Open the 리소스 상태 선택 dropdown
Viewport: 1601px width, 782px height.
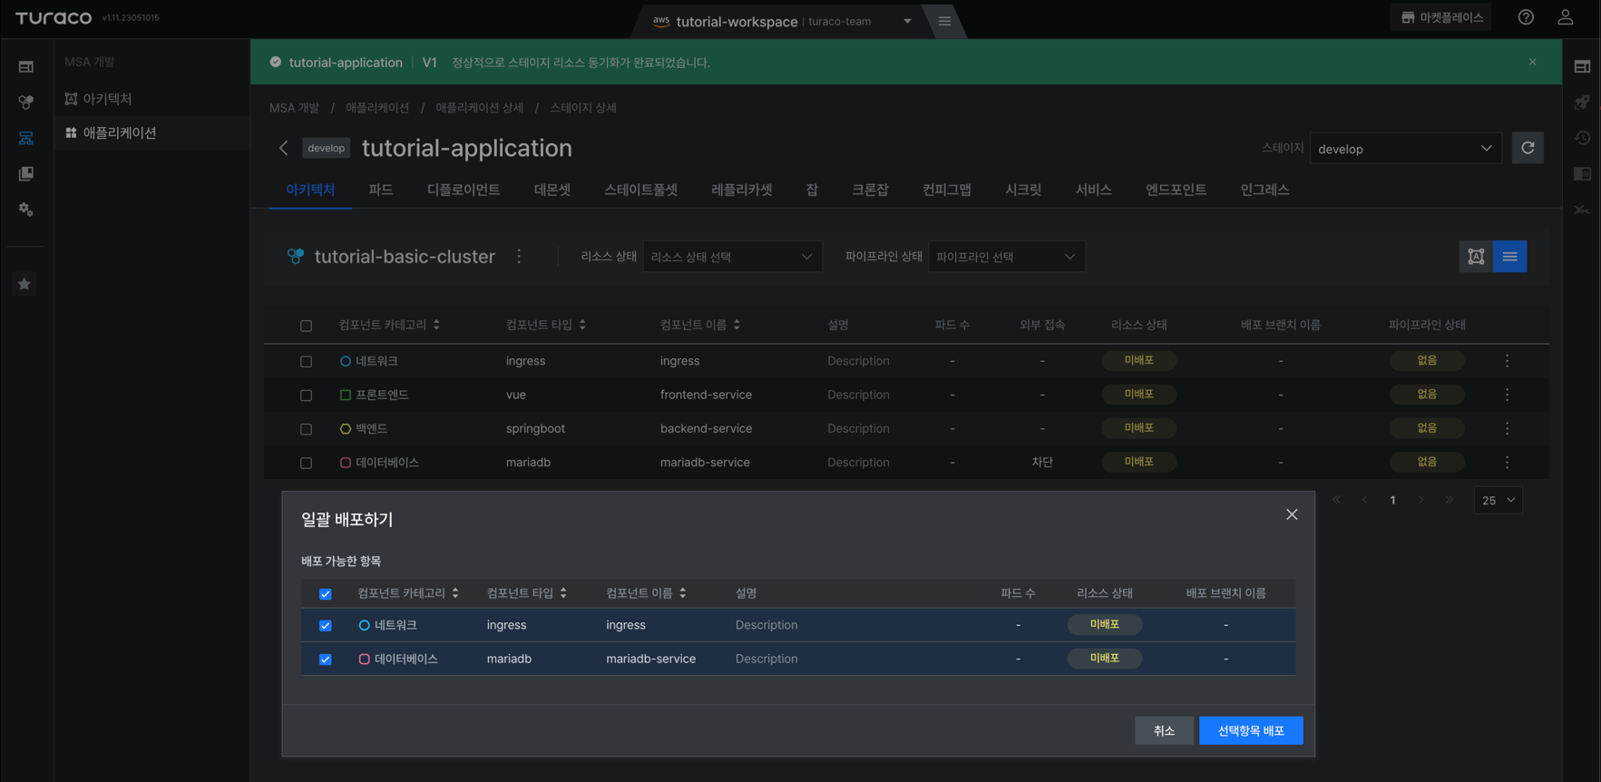pyautogui.click(x=732, y=257)
